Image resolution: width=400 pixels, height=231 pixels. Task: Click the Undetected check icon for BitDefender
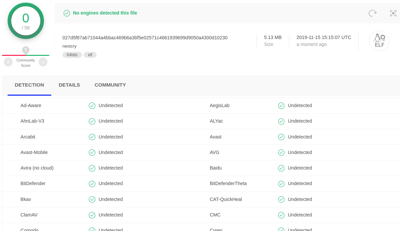click(92, 184)
